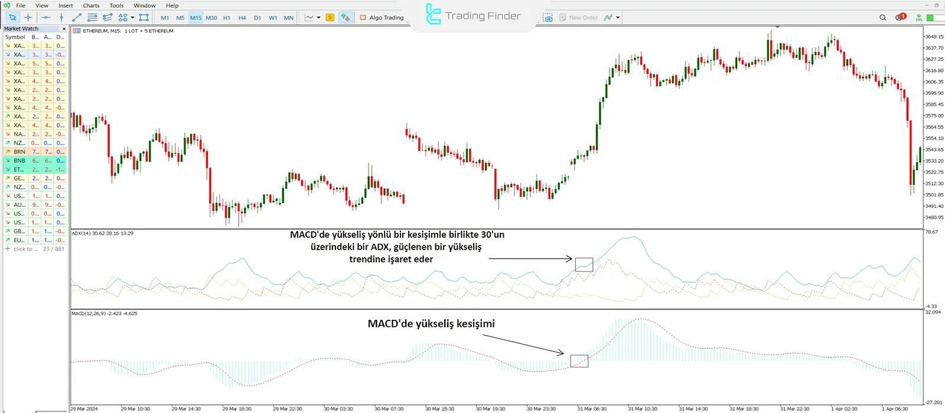Open the shapes objects tool
Image resolution: width=945 pixels, height=413 pixels.
click(123, 18)
